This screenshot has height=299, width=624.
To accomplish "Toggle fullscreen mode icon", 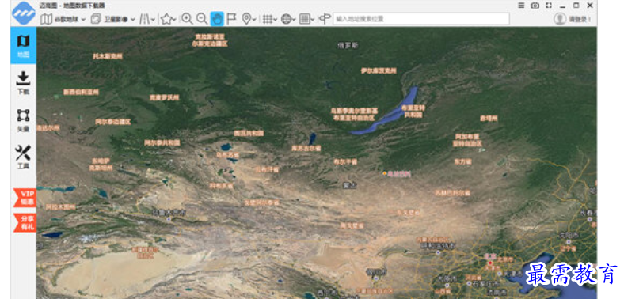I will [x=549, y=6].
